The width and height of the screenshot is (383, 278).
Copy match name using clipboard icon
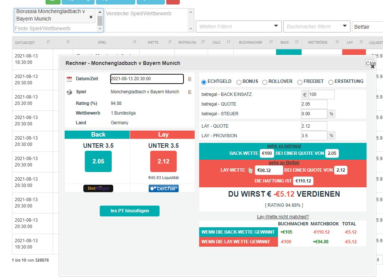[x=190, y=92]
